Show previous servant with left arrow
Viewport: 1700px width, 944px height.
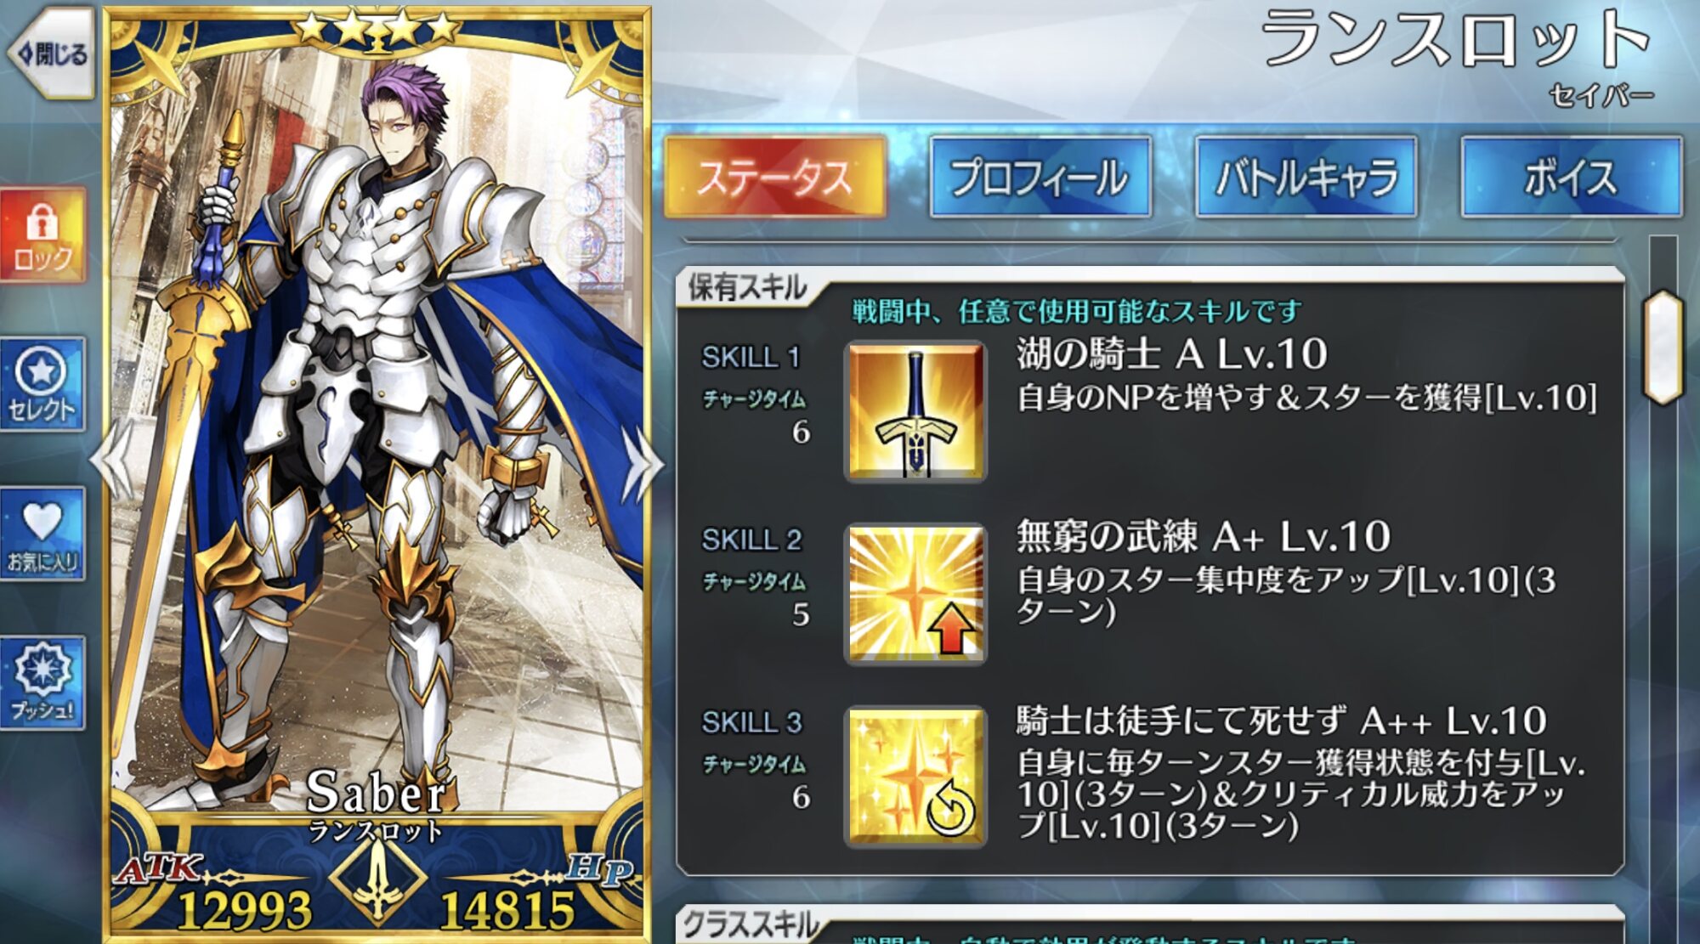click(x=112, y=463)
